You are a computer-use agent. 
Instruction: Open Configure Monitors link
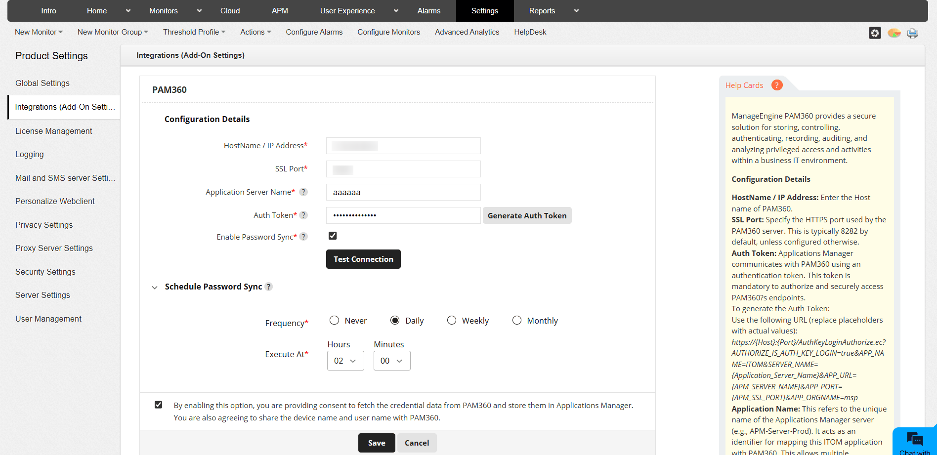click(x=389, y=32)
